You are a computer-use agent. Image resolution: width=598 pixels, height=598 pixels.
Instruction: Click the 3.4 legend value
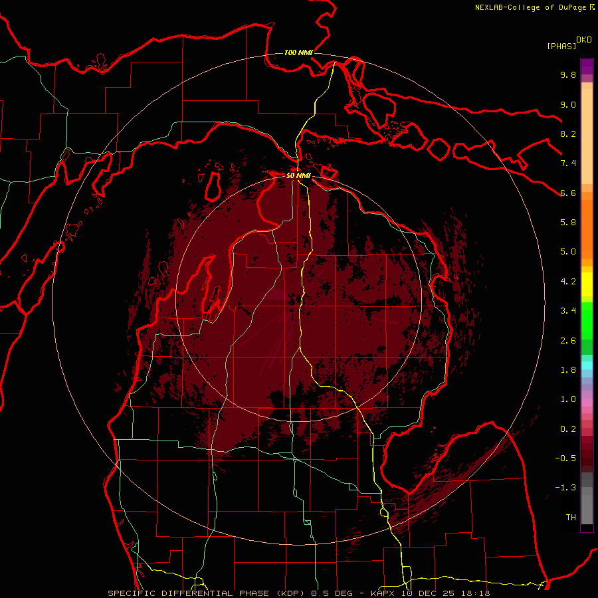click(x=568, y=311)
